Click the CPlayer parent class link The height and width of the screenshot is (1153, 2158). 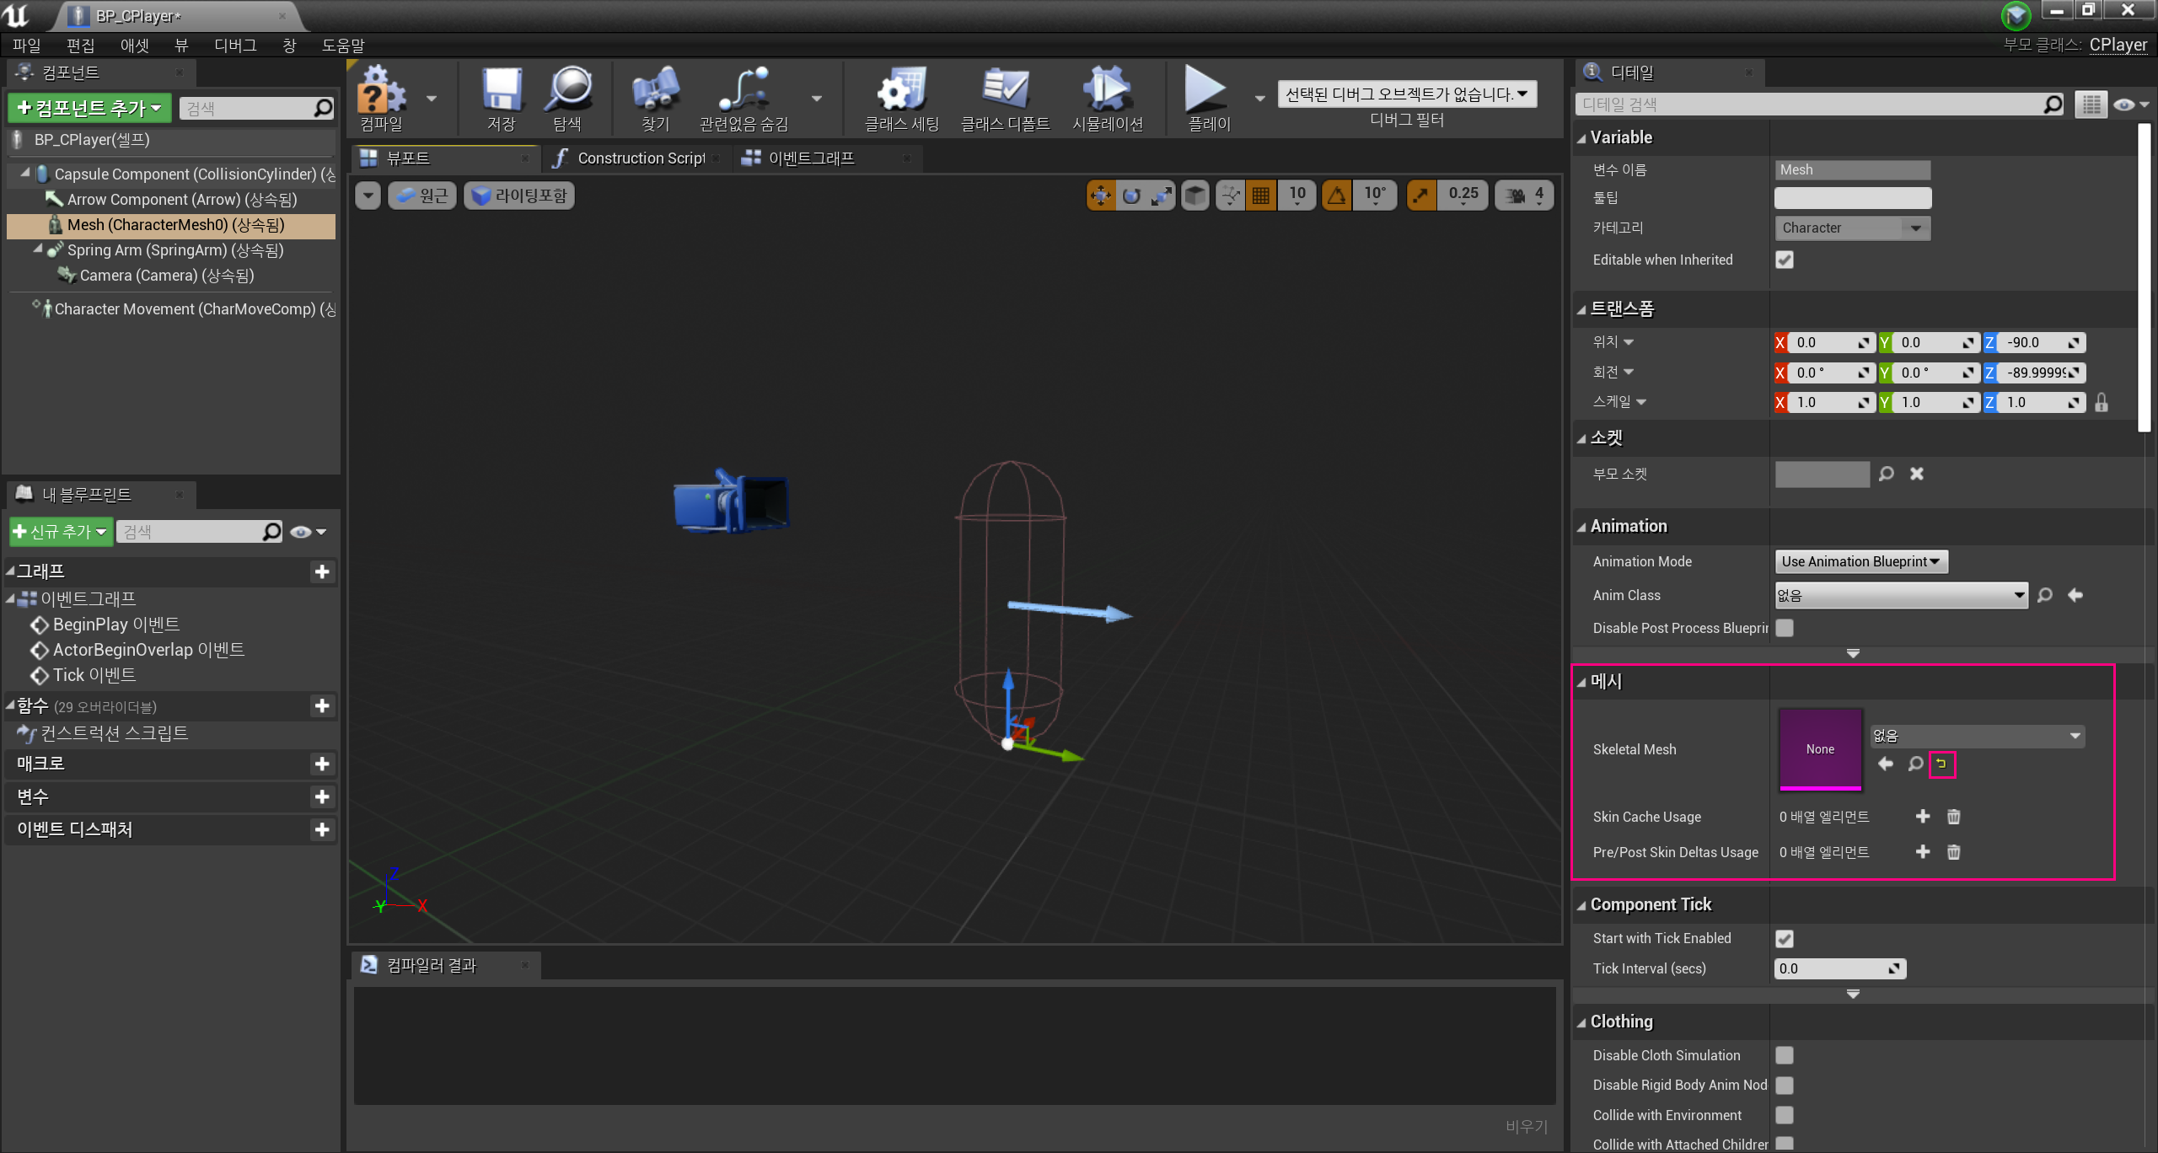coord(2118,45)
